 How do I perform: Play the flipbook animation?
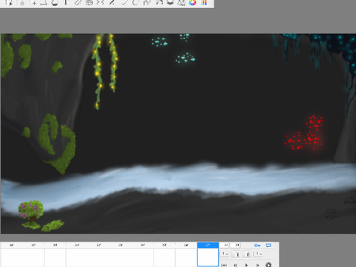coord(246,265)
